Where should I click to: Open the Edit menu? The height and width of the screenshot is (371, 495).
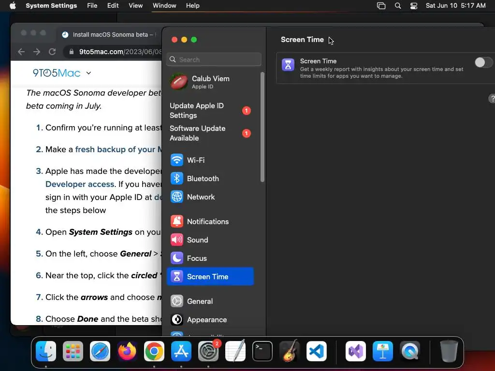coord(113,6)
